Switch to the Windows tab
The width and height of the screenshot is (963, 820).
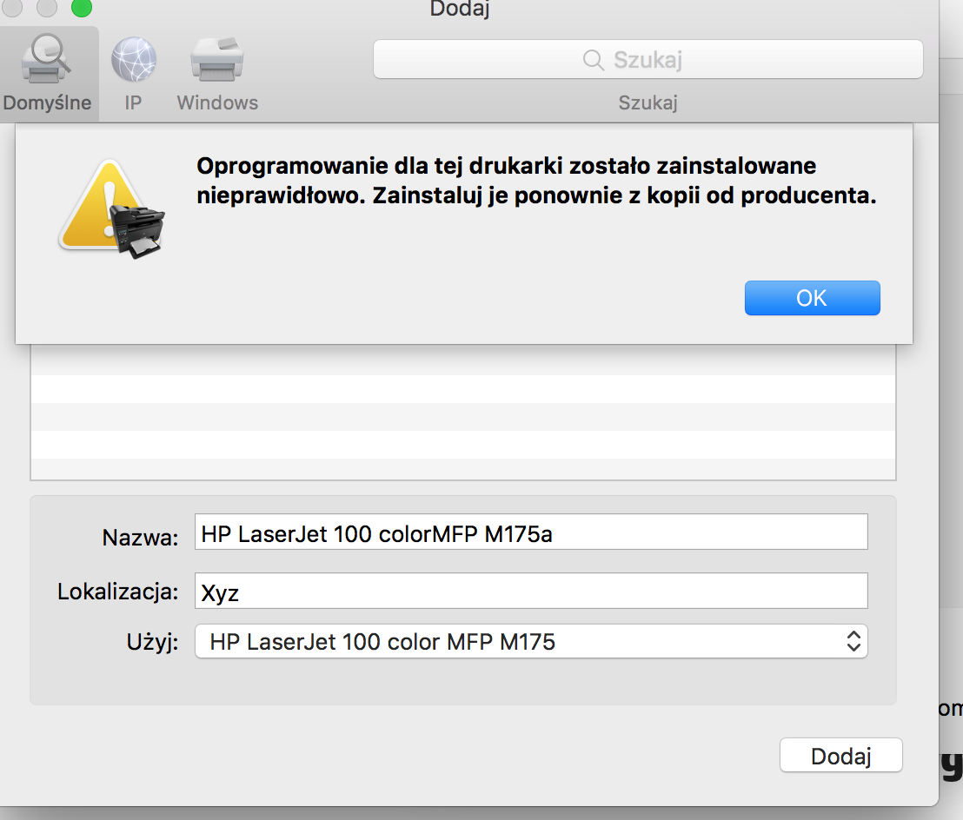tap(216, 74)
